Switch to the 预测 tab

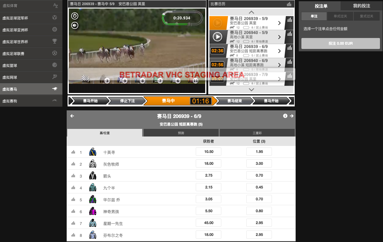point(181,133)
